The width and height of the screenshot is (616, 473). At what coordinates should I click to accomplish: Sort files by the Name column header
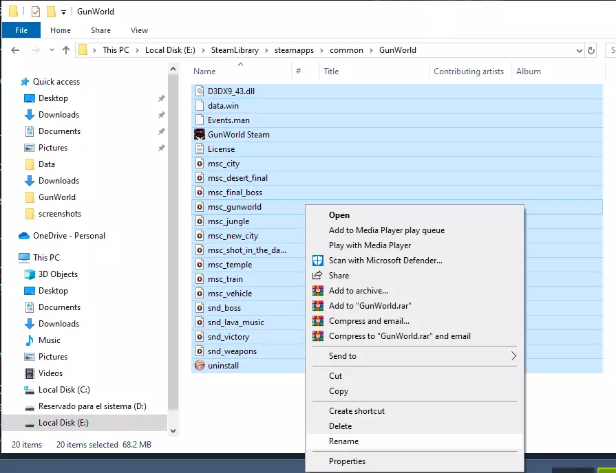(204, 71)
